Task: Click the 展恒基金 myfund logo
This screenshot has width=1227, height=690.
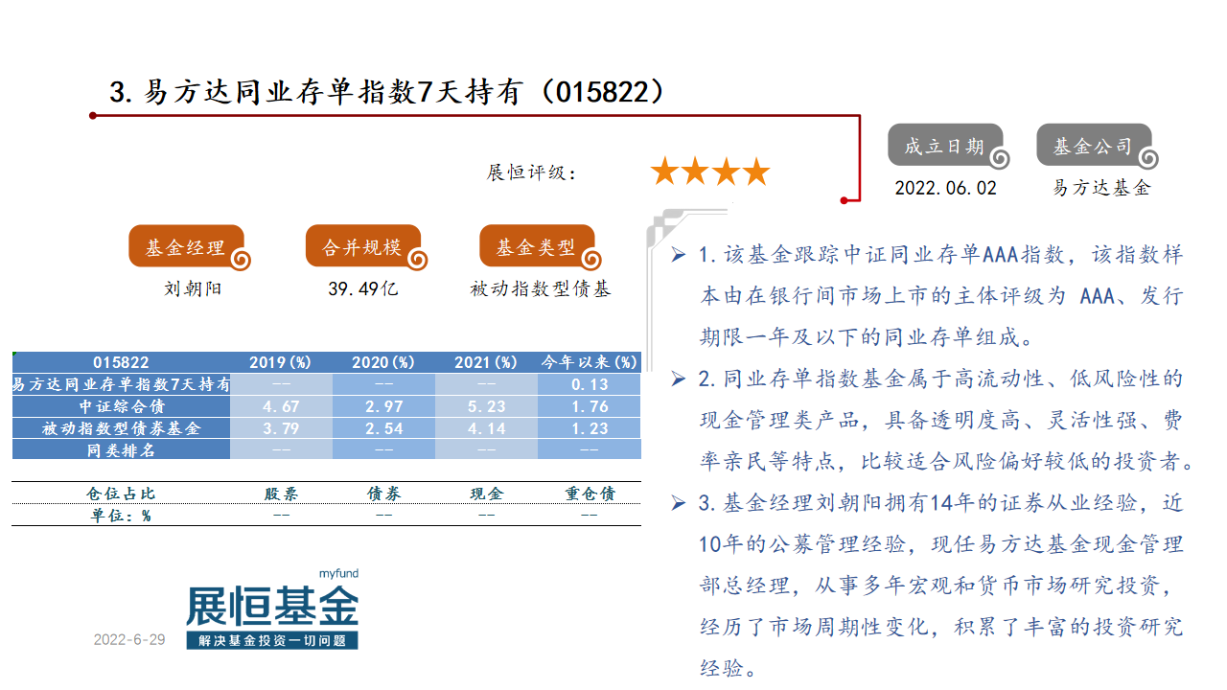Action: (272, 609)
